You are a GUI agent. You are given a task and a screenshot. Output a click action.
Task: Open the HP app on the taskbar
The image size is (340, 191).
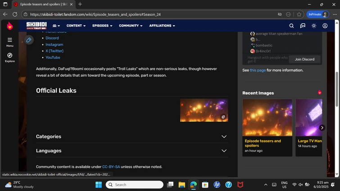(x=217, y=185)
